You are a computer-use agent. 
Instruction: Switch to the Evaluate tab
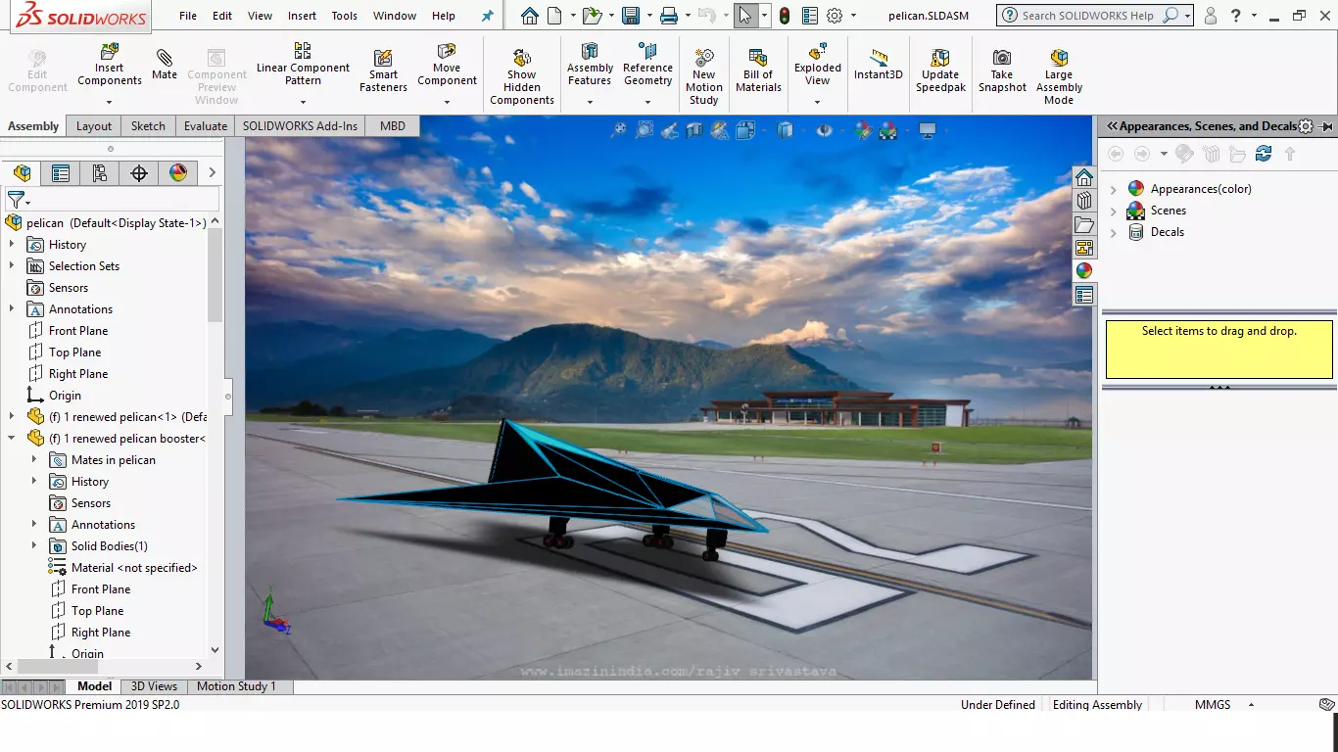click(206, 126)
